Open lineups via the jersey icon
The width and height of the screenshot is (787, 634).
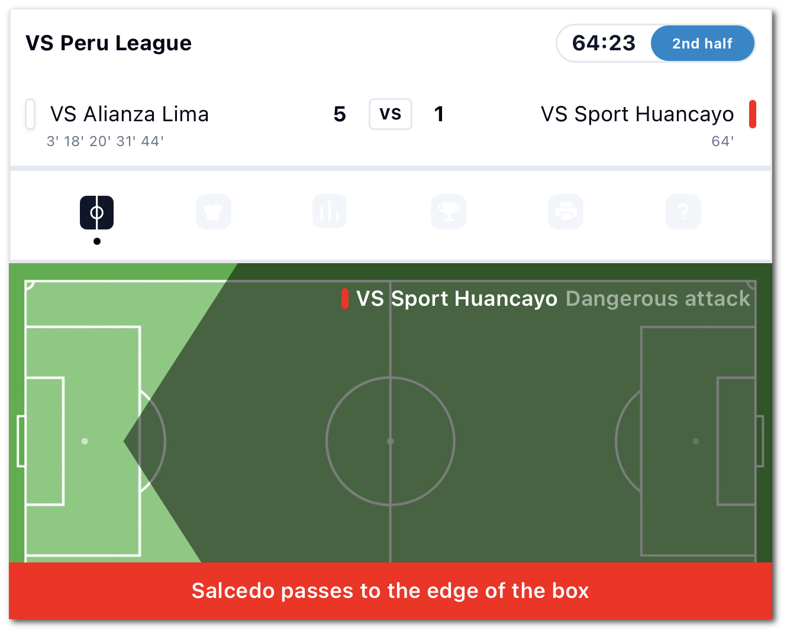pyautogui.click(x=214, y=212)
